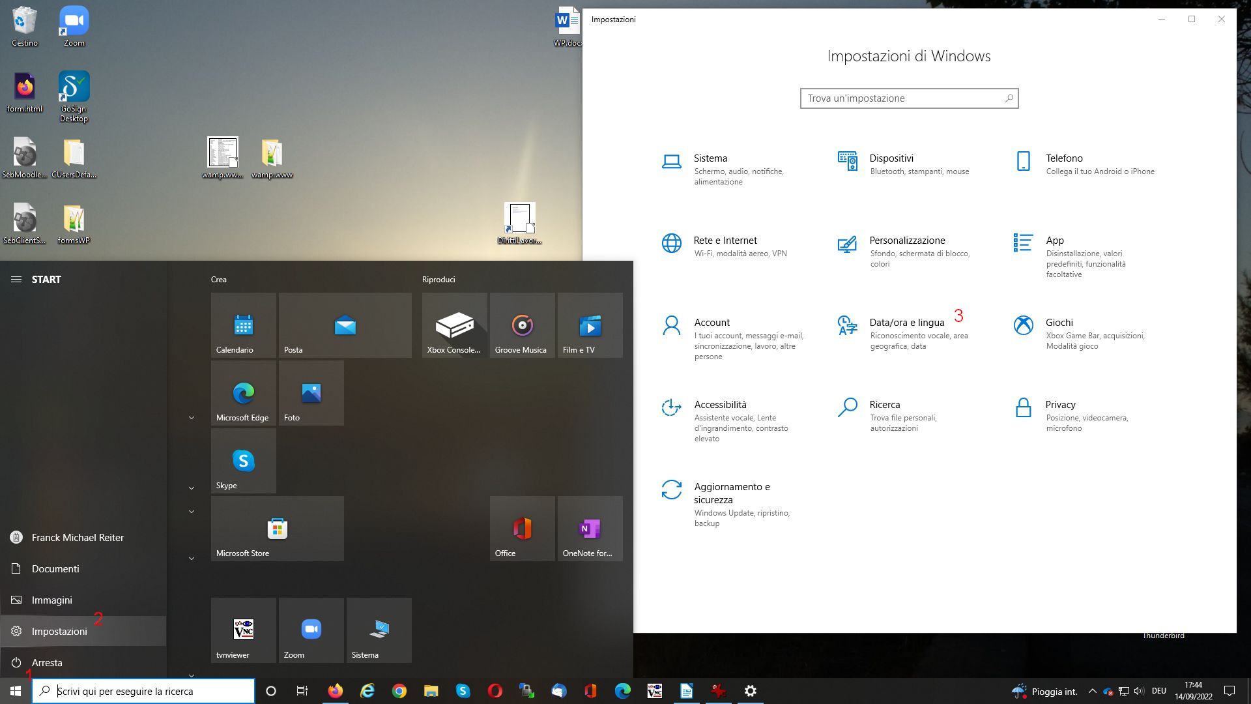This screenshot has width=1251, height=704.
Task: Select Documenti in the Start sidebar
Action: [55, 568]
